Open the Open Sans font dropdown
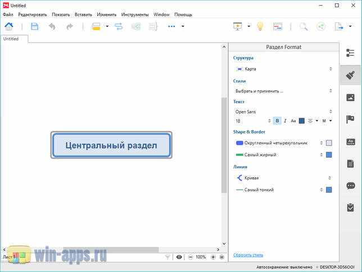 tap(283, 112)
